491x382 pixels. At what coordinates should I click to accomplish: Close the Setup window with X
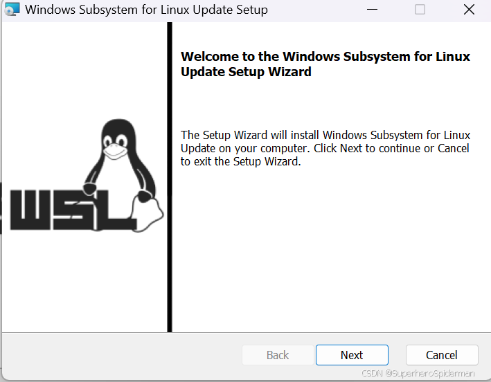click(x=469, y=10)
